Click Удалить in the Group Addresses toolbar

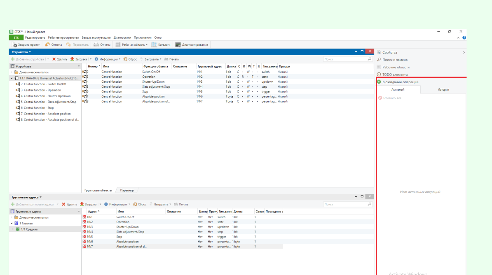click(69, 205)
